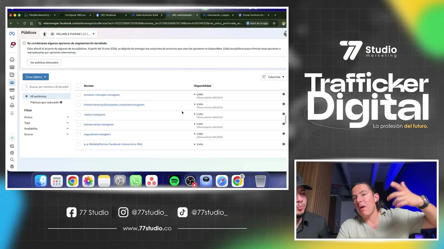The image size is (444, 249).
Task: Open the Crear público dropdown button
Action: 36,77
